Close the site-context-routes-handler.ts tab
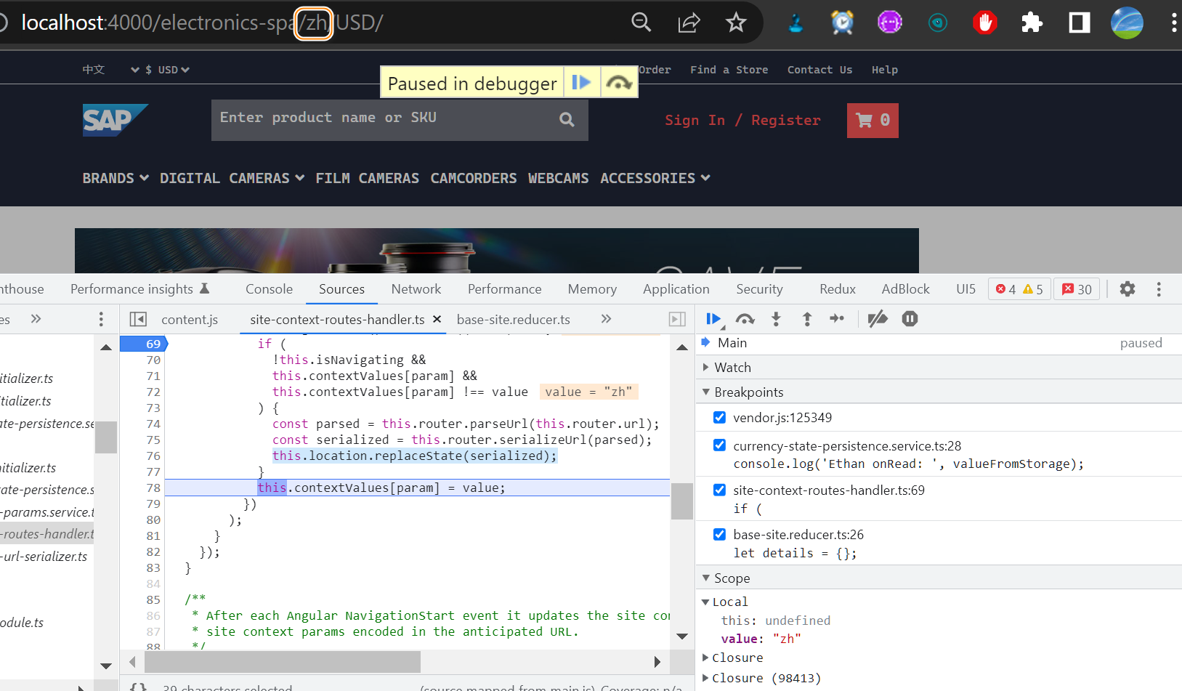Viewport: 1182px width, 691px height. (x=437, y=319)
